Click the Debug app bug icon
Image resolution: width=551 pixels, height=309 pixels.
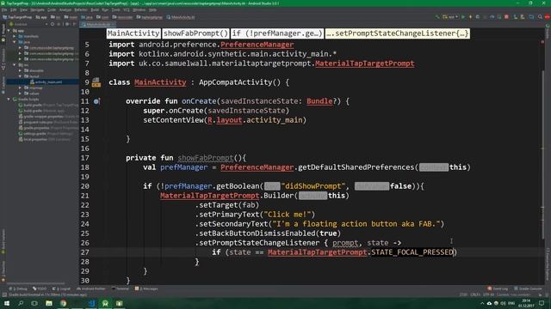pos(478,17)
